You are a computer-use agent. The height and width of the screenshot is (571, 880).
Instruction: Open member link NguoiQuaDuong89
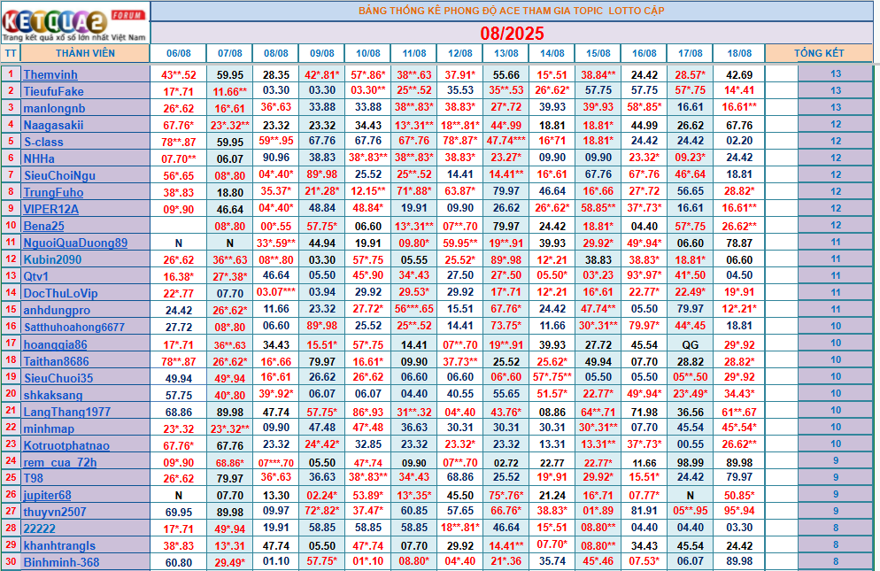coord(75,243)
